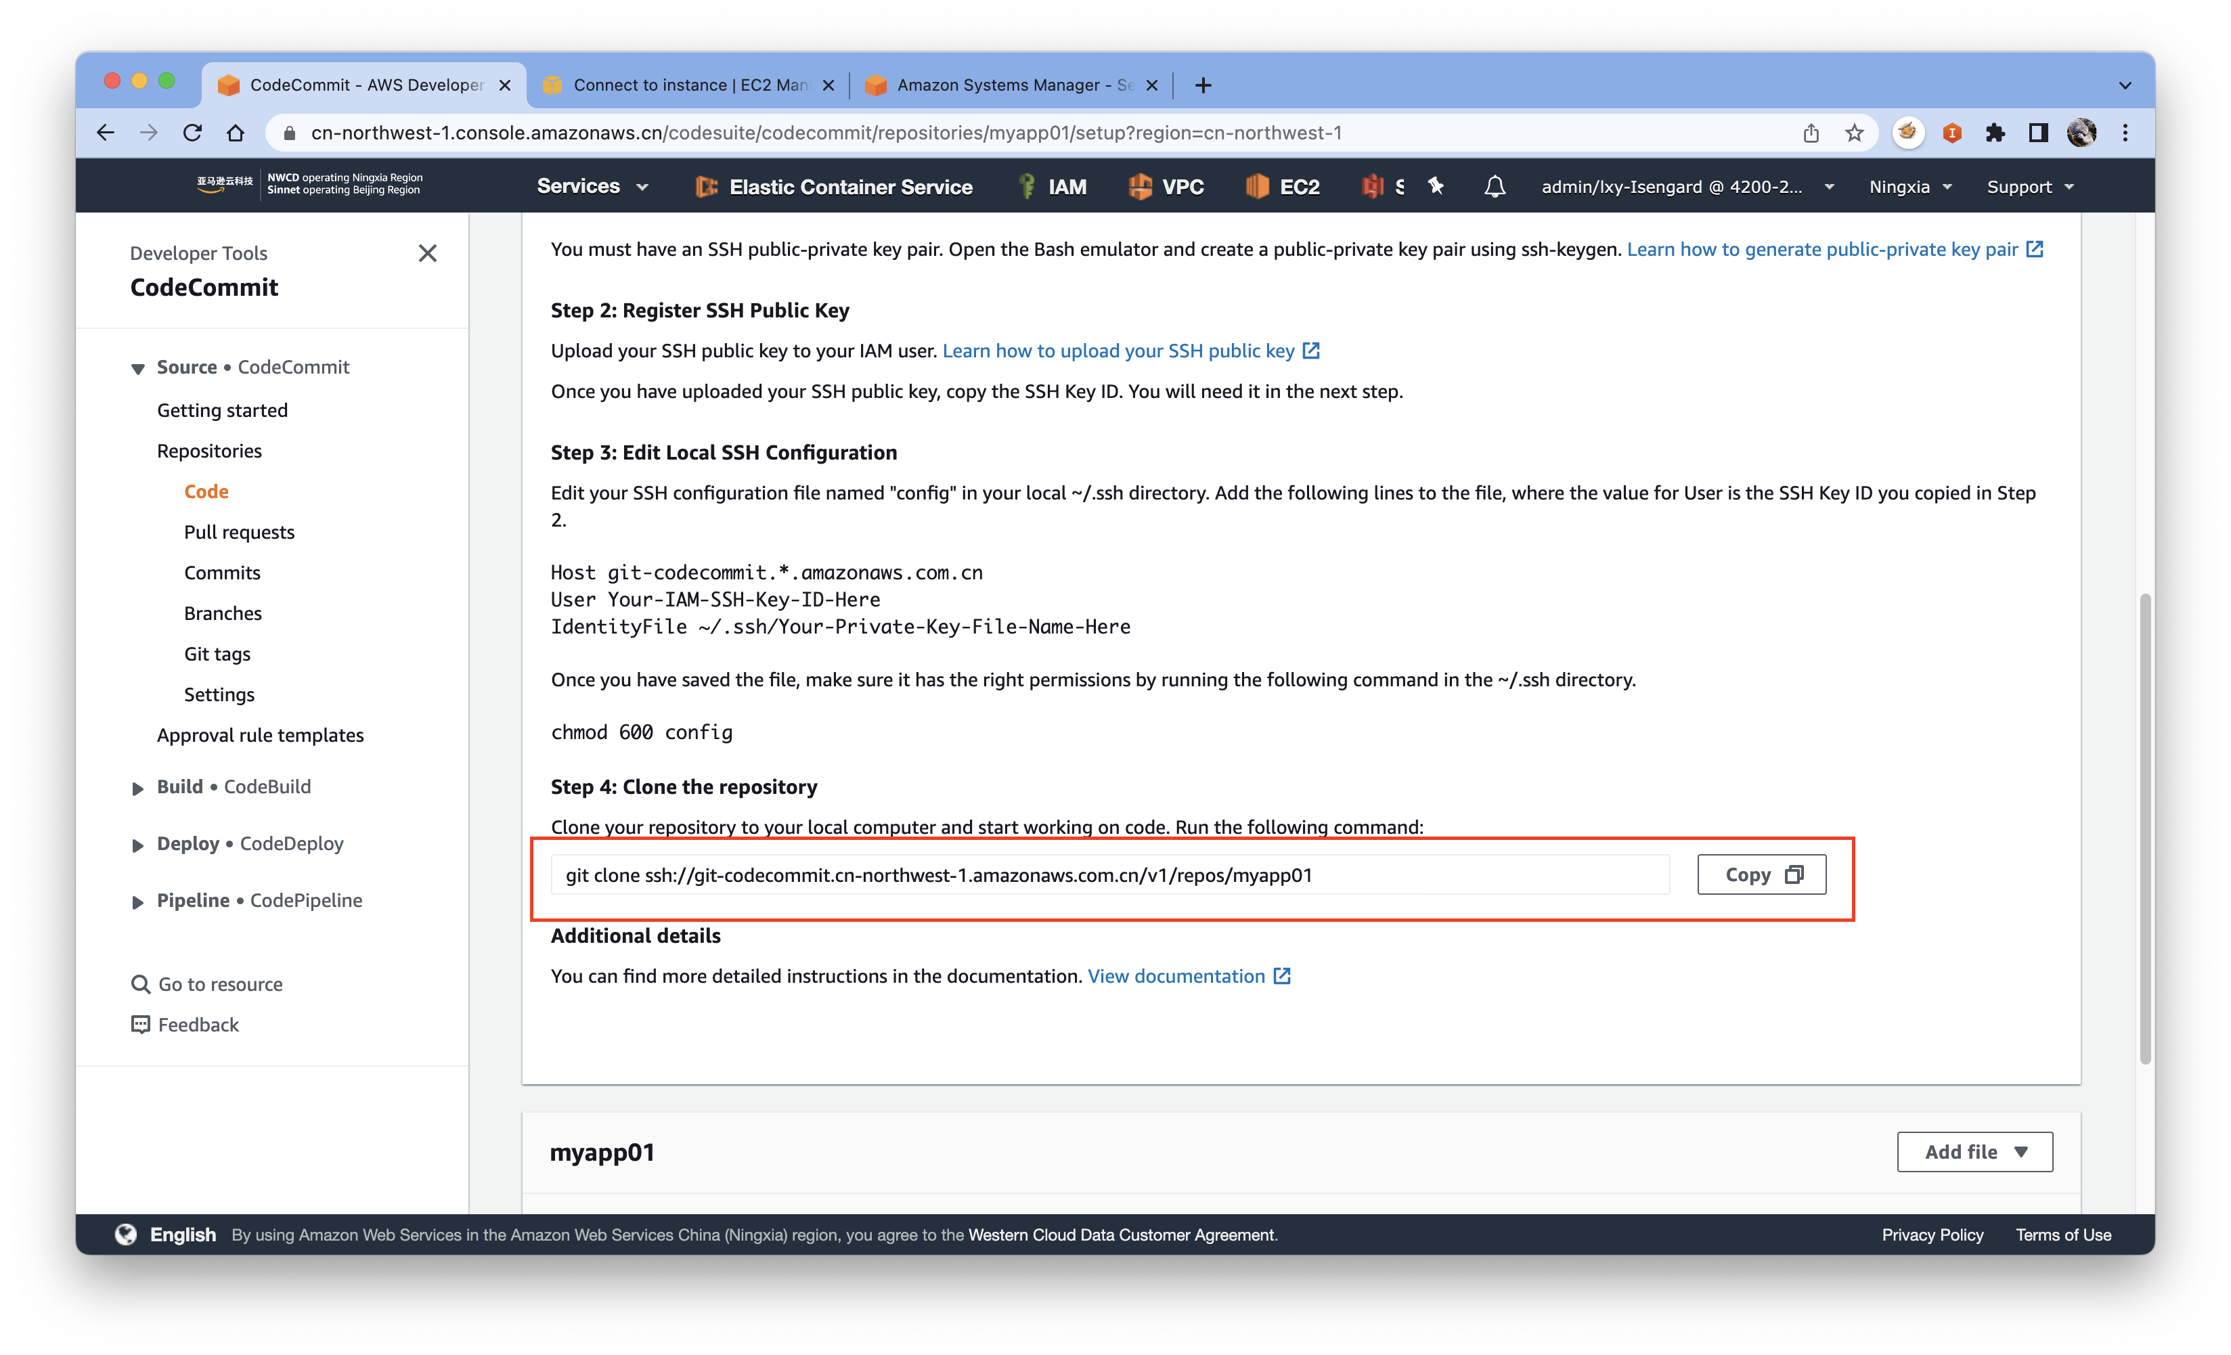Open repository Settings in sidebar
Viewport: 2231px width, 1355px height.
pyautogui.click(x=219, y=694)
